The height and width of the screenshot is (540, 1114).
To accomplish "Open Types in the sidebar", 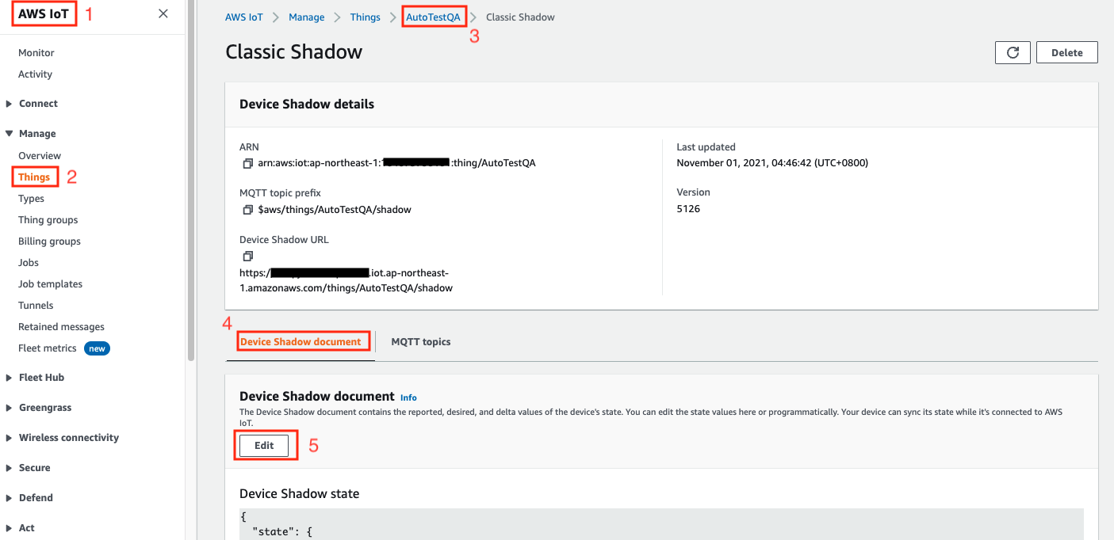I will click(x=31, y=199).
